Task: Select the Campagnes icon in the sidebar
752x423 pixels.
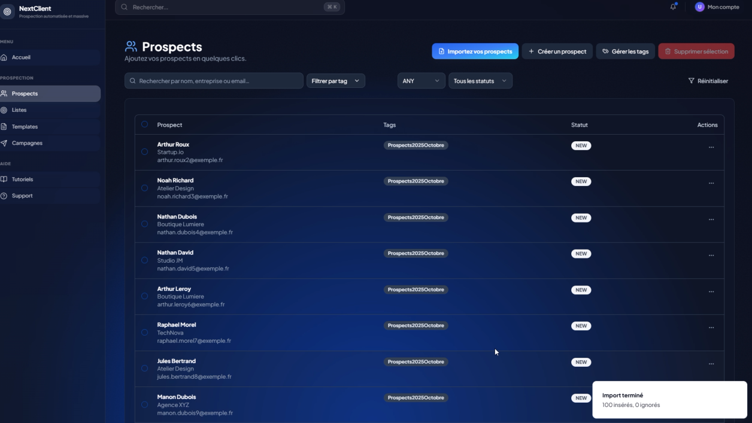Action: click(5, 143)
